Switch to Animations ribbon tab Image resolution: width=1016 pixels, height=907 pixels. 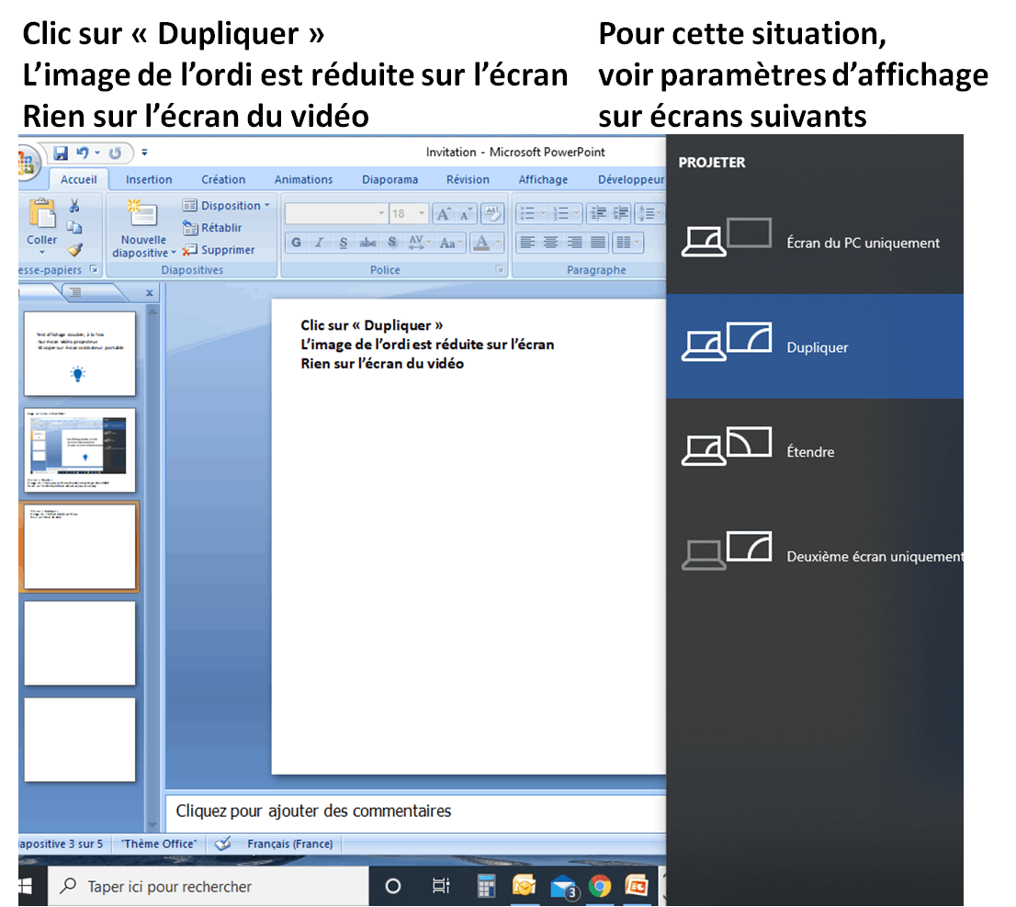[303, 179]
